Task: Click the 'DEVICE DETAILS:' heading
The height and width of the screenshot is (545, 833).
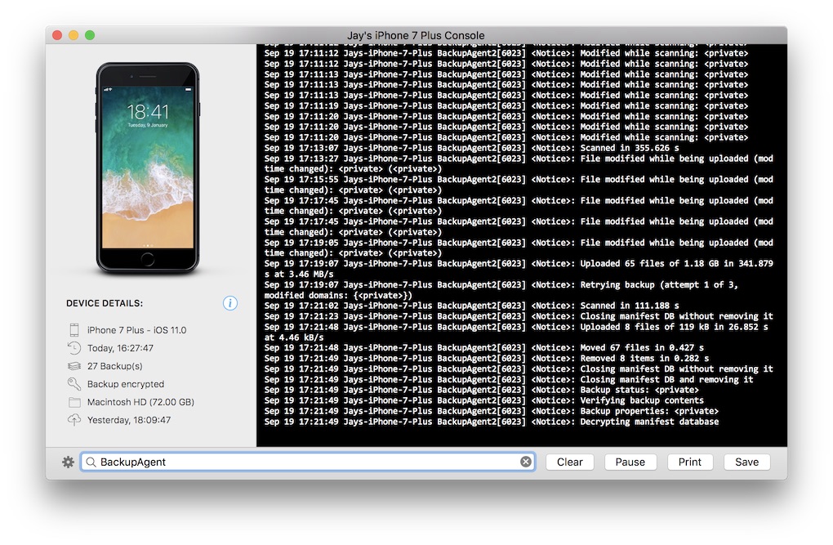Action: 105,303
